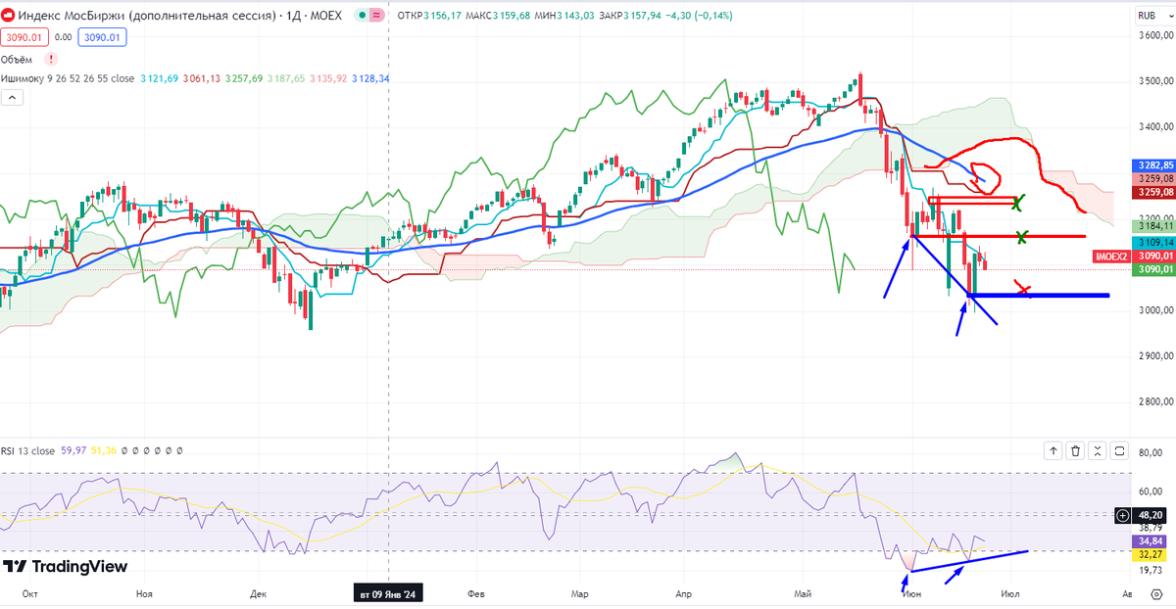The width and height of the screenshot is (1176, 609).
Task: Click the Май label on time axis
Action: [804, 594]
